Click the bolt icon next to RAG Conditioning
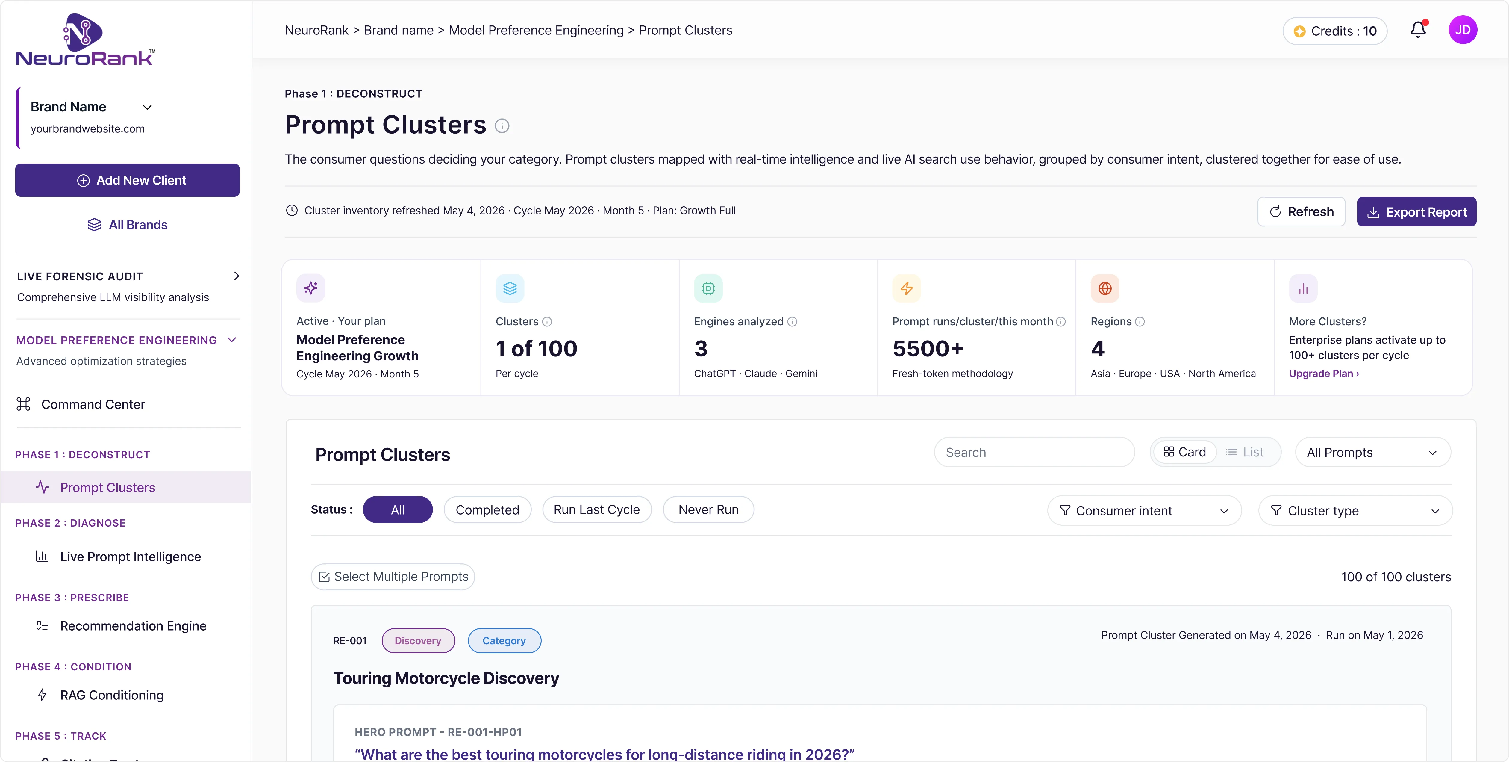Image resolution: width=1509 pixels, height=762 pixels. coord(42,695)
